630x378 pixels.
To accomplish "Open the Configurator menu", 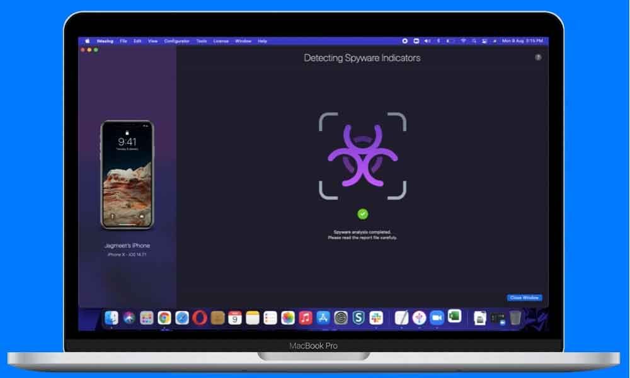I will click(x=177, y=41).
